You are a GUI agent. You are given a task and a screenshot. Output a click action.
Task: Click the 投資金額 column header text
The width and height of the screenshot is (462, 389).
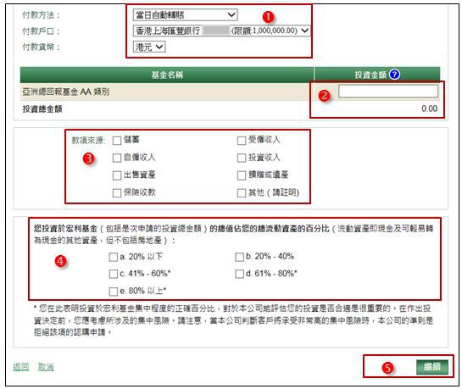coord(370,75)
